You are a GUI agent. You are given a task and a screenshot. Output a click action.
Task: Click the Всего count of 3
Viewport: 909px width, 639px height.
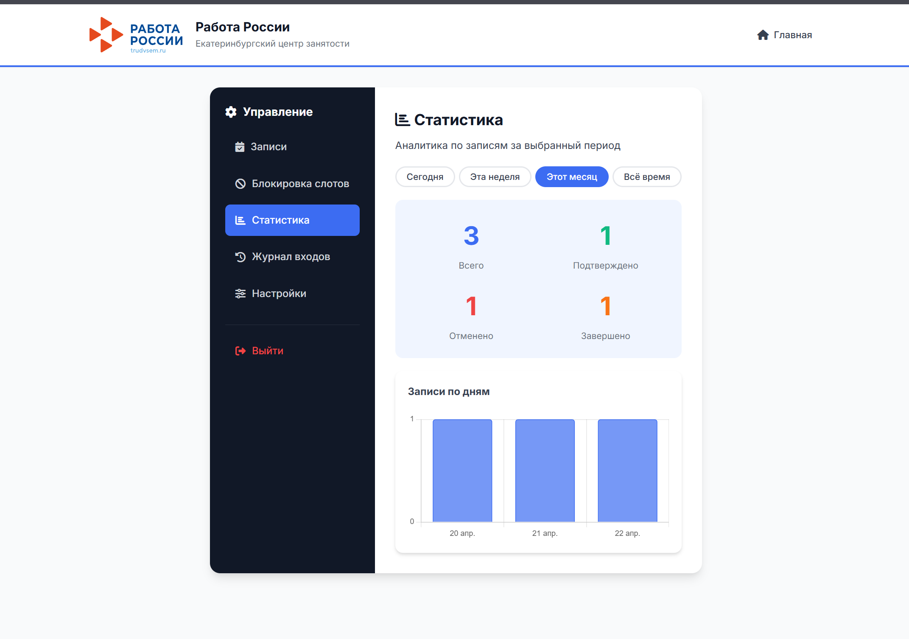[471, 236]
